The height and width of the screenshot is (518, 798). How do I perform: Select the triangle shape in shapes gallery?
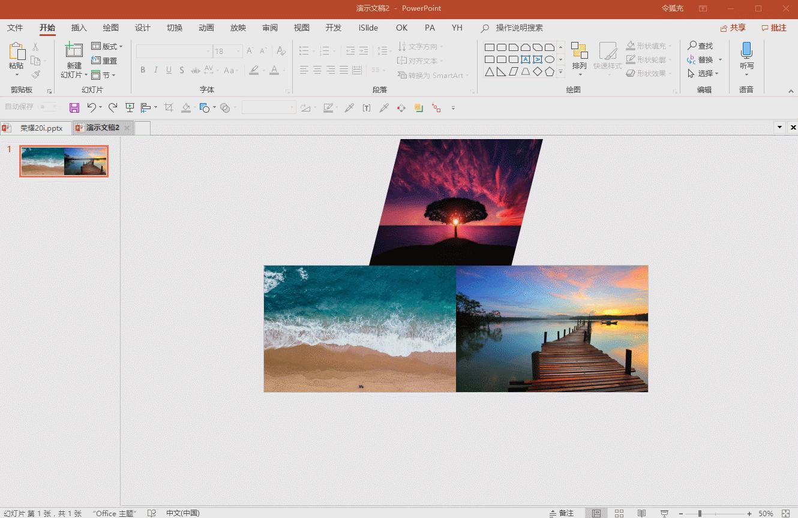click(x=489, y=72)
